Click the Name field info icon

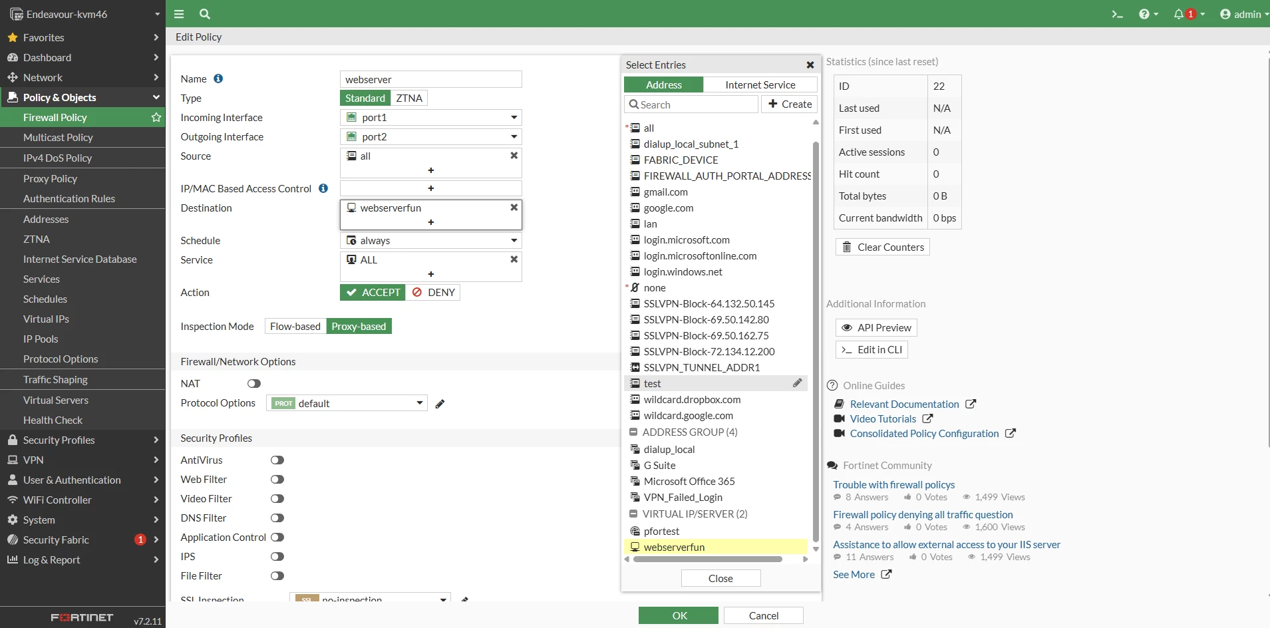218,78
